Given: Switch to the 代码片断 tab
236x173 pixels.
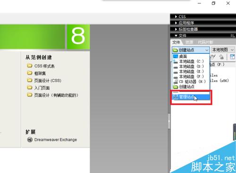Looking at the screenshot, I should [205, 42].
